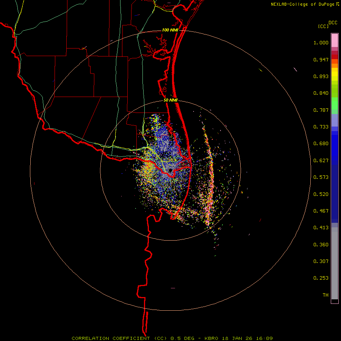This screenshot has height=341, width=341.
Task: Pick the red segment of the color bar
Action: [x=335, y=57]
